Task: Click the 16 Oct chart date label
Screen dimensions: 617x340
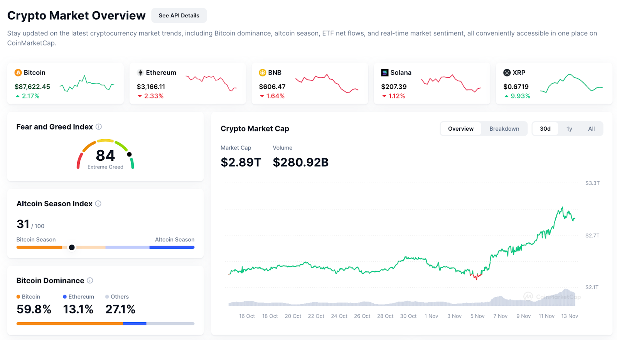Action: pyautogui.click(x=247, y=316)
